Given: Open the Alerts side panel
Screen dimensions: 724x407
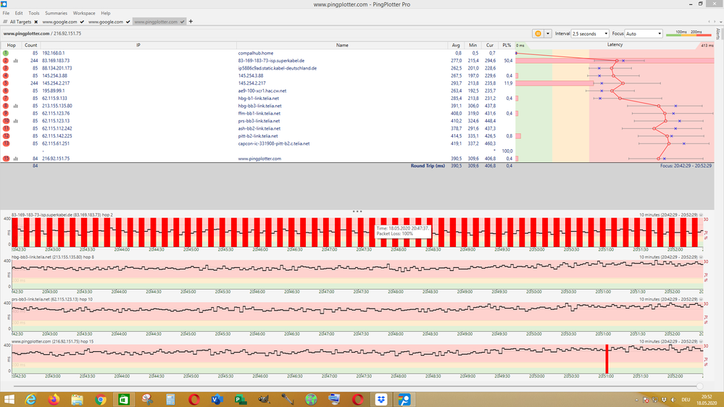Looking at the screenshot, I should [718, 34].
